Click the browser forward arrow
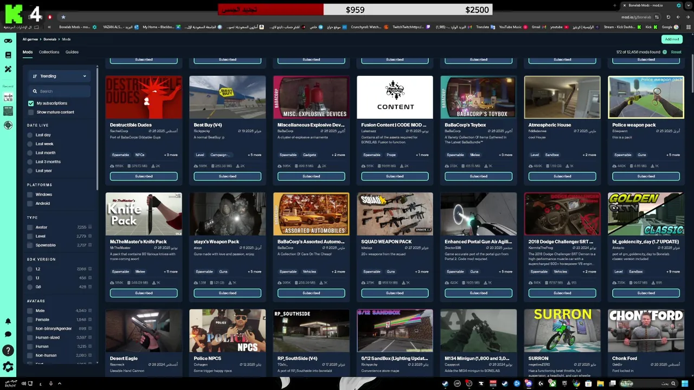 click(x=678, y=17)
